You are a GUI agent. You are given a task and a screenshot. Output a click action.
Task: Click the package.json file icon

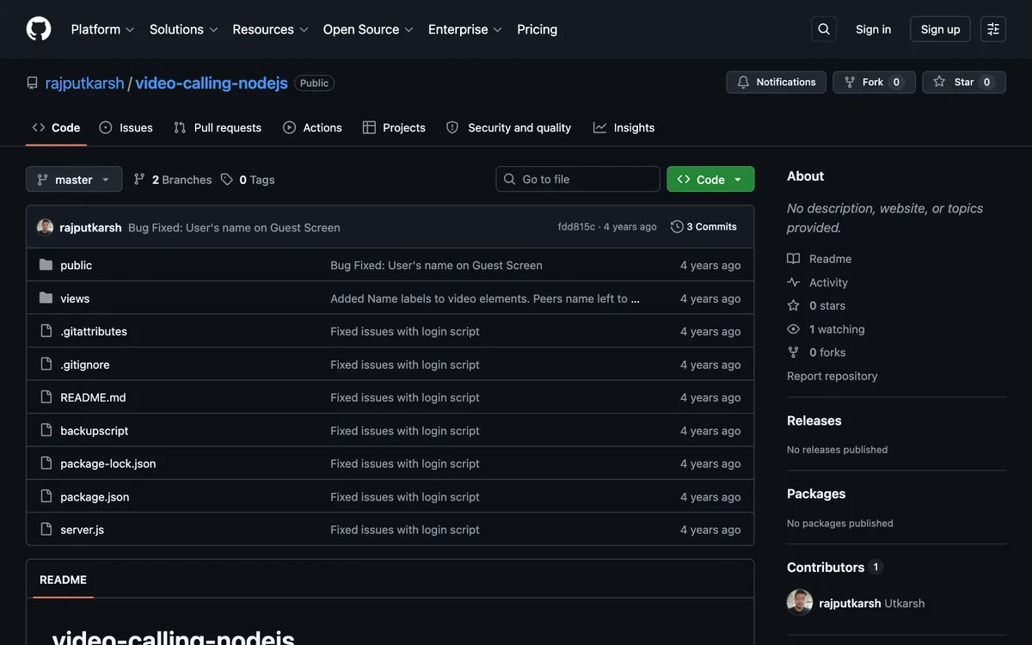point(46,497)
